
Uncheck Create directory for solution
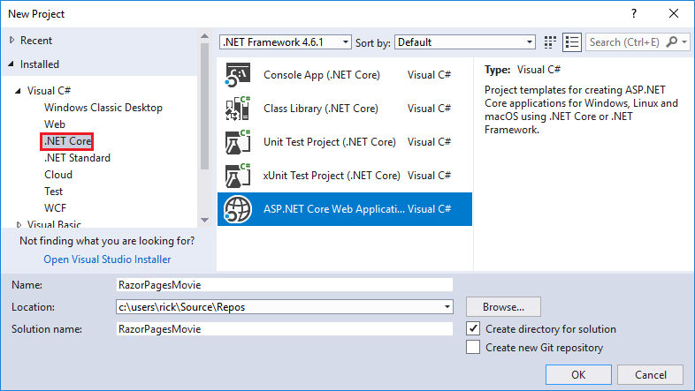[474, 329]
